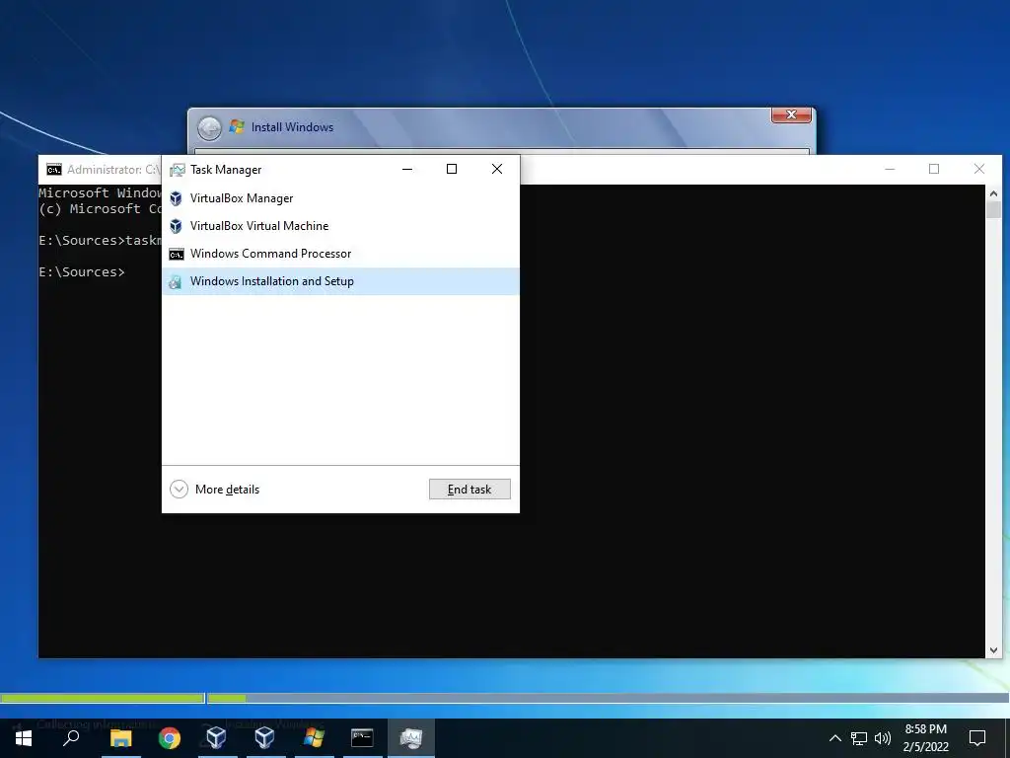This screenshot has height=758, width=1010.
Task: Minimize the Administrator Command Prompt window
Action: click(890, 169)
